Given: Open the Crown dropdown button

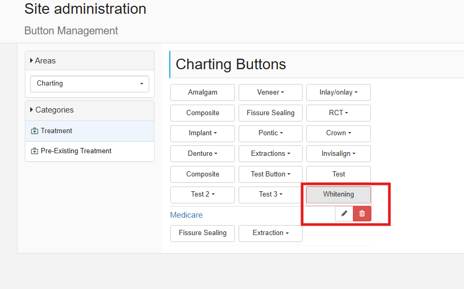Looking at the screenshot, I should pos(339,133).
